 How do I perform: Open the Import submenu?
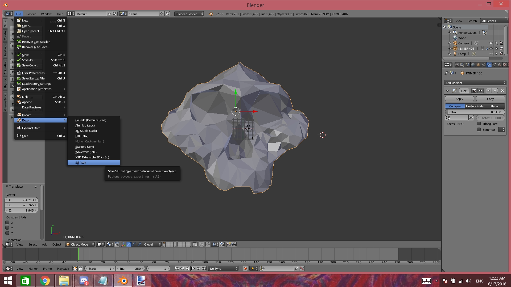[x=40, y=115]
